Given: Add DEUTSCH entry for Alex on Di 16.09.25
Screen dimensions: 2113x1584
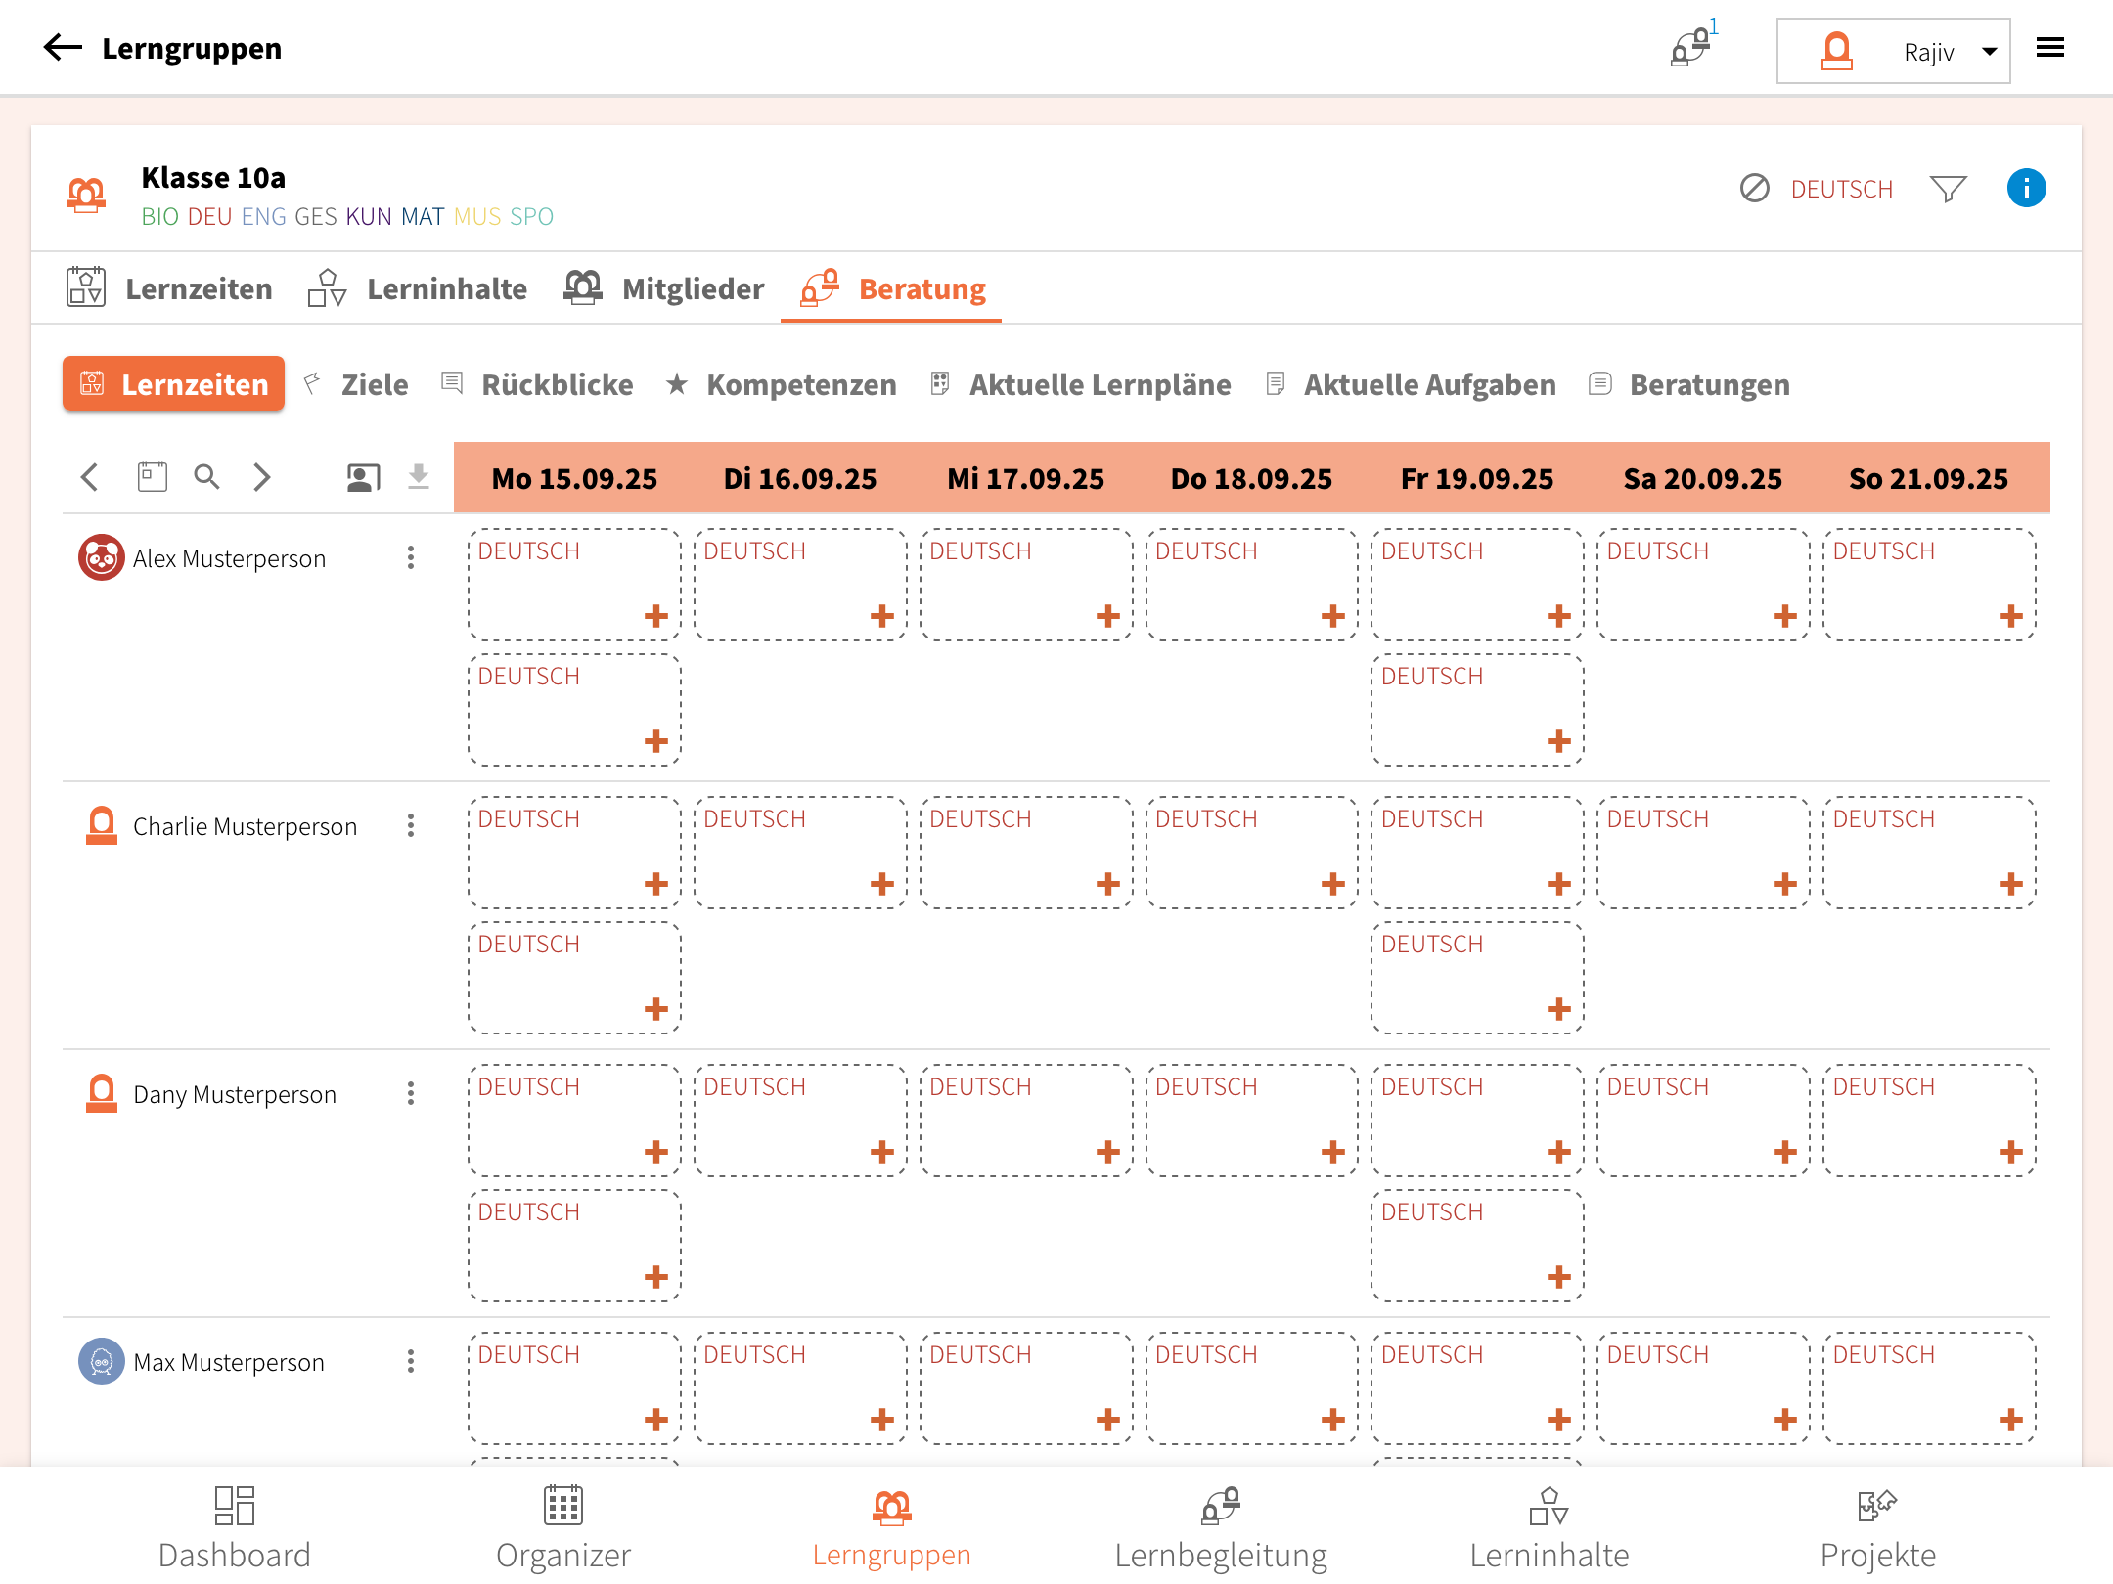Looking at the screenshot, I should click(x=881, y=616).
